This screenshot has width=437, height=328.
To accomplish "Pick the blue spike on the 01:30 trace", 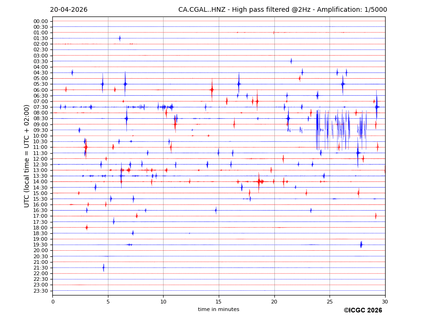I will (x=120, y=38).
